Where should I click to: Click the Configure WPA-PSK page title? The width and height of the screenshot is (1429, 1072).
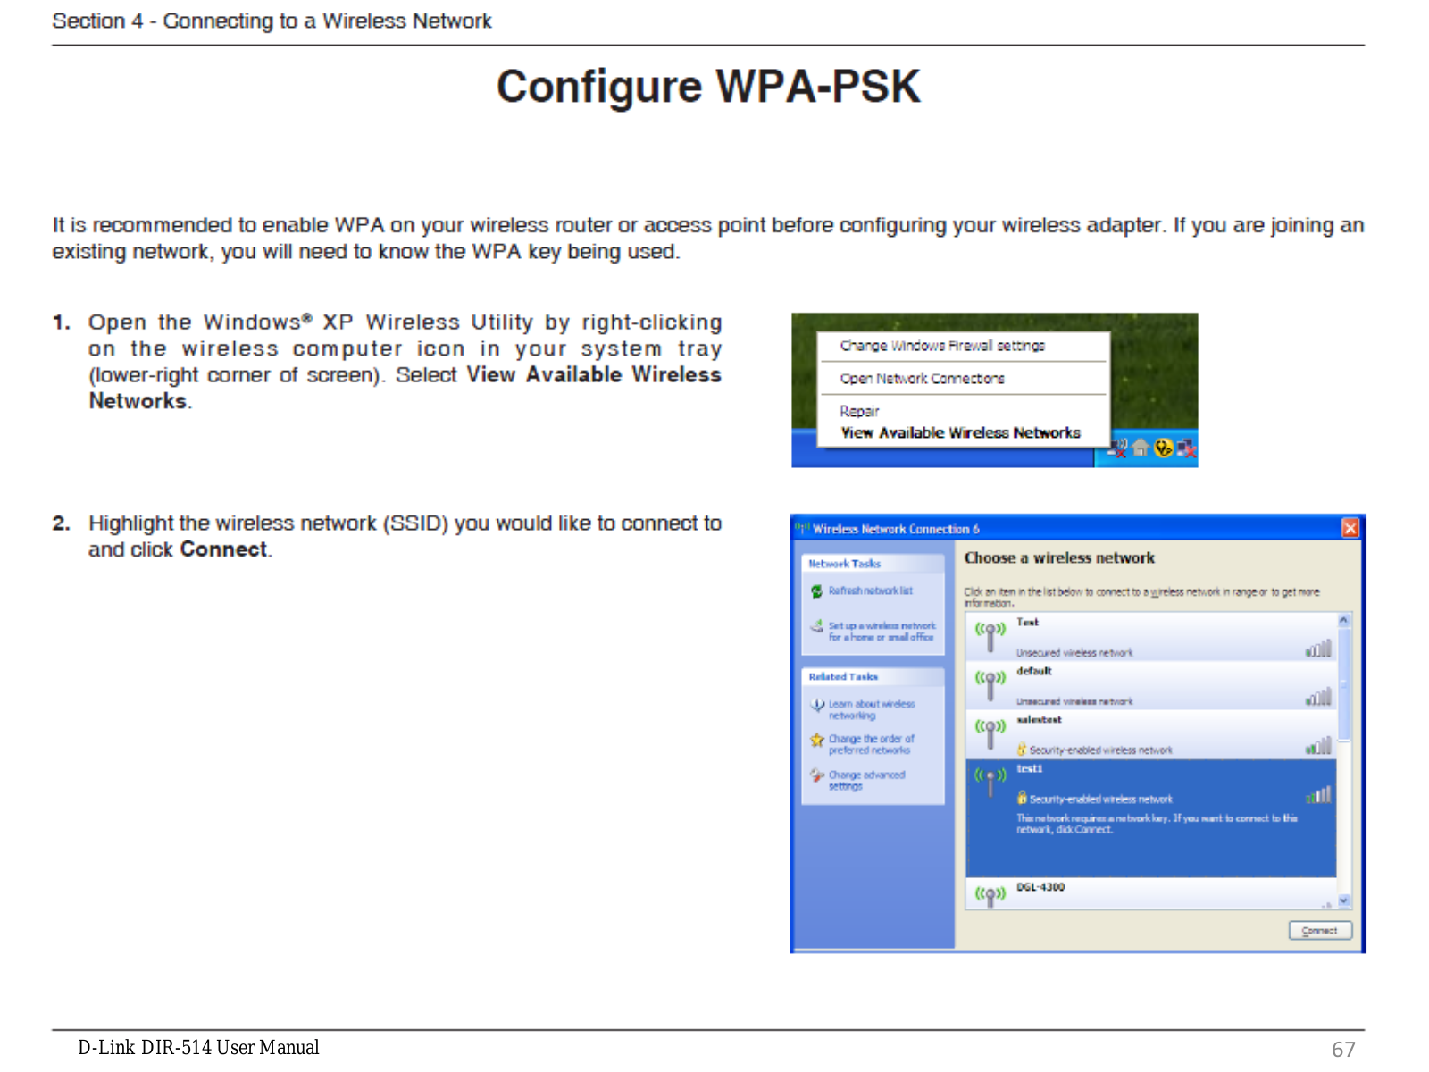click(708, 87)
